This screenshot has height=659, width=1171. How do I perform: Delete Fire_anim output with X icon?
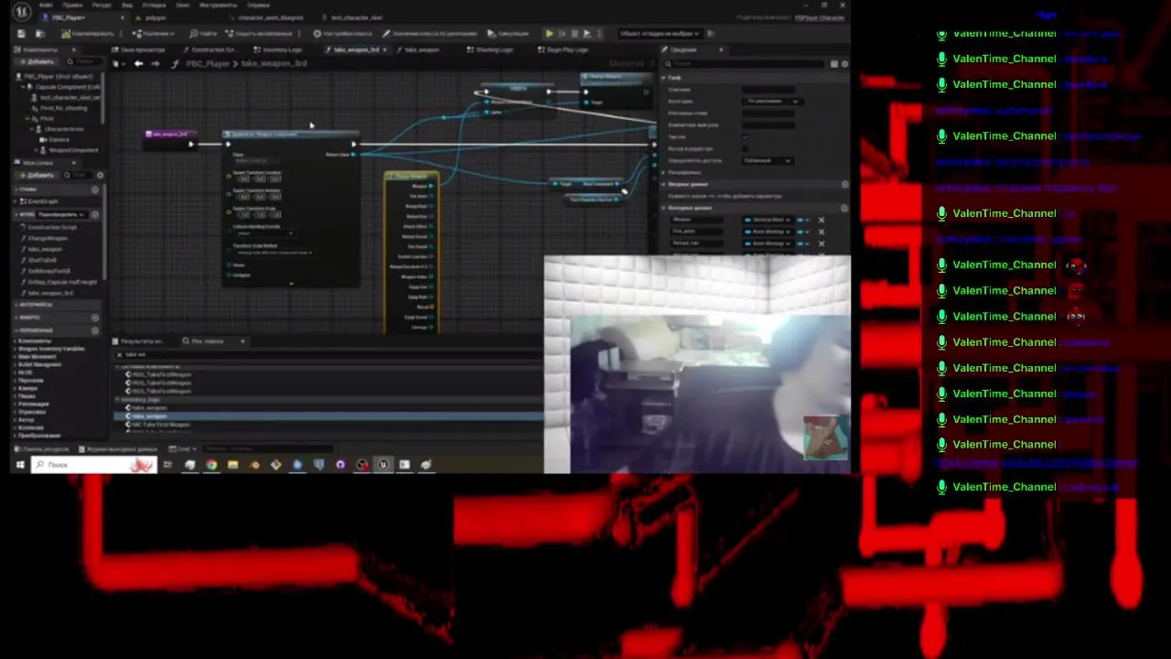[821, 232]
